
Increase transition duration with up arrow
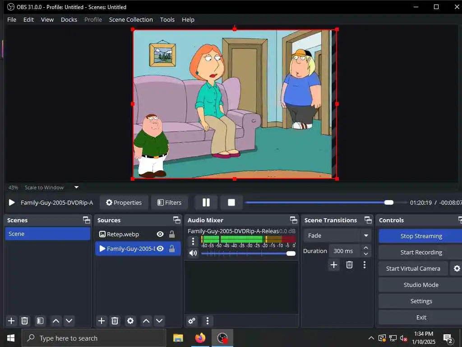pos(365,248)
